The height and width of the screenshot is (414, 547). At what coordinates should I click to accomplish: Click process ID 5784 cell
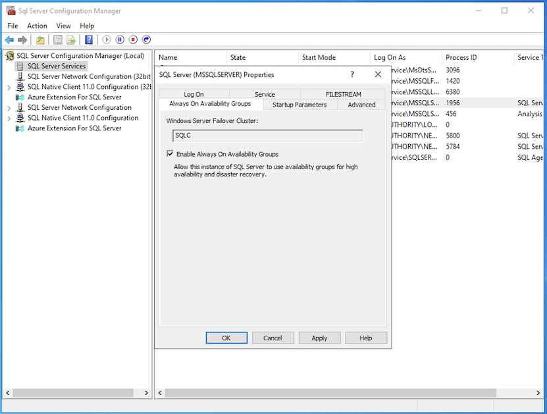coord(452,147)
